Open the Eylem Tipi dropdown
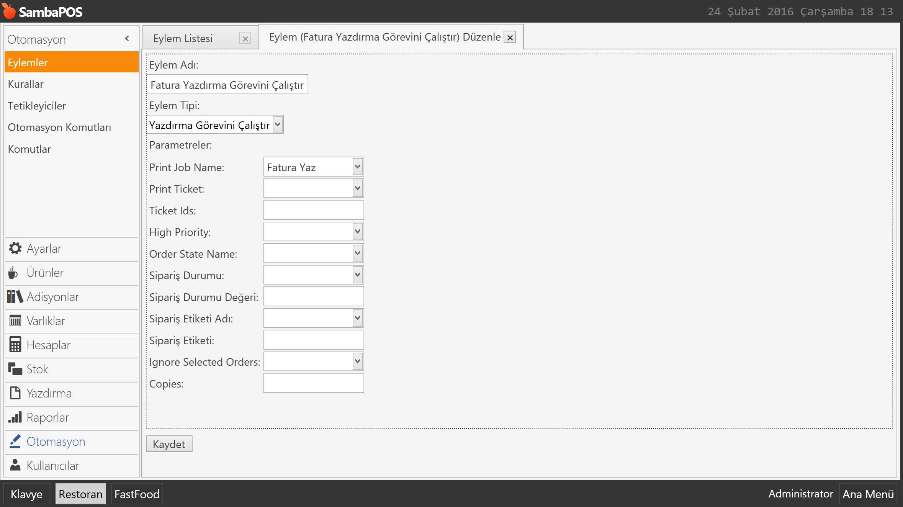Viewport: 903px width, 507px height. pyautogui.click(x=278, y=125)
